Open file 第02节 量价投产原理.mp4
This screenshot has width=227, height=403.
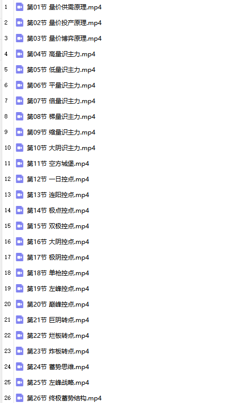(64, 23)
